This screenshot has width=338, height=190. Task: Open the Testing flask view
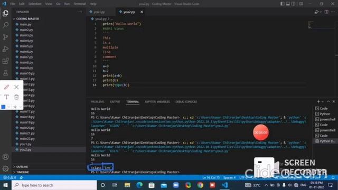pyautogui.click(x=6, y=73)
